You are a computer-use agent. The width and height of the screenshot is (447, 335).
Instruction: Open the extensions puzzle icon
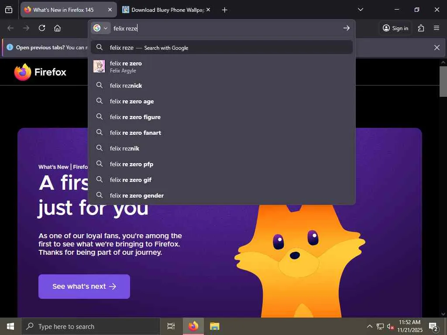click(x=421, y=28)
